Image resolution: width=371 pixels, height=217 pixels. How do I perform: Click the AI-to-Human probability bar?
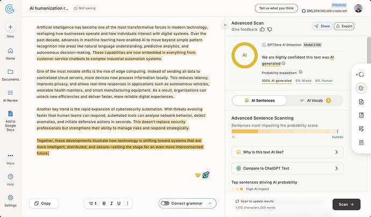point(287,131)
